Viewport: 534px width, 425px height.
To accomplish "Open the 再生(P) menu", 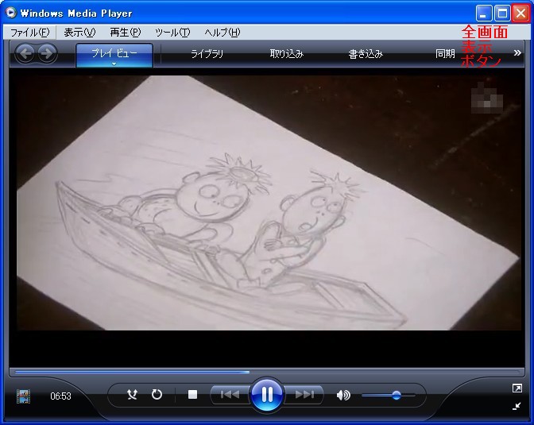I will click(126, 33).
